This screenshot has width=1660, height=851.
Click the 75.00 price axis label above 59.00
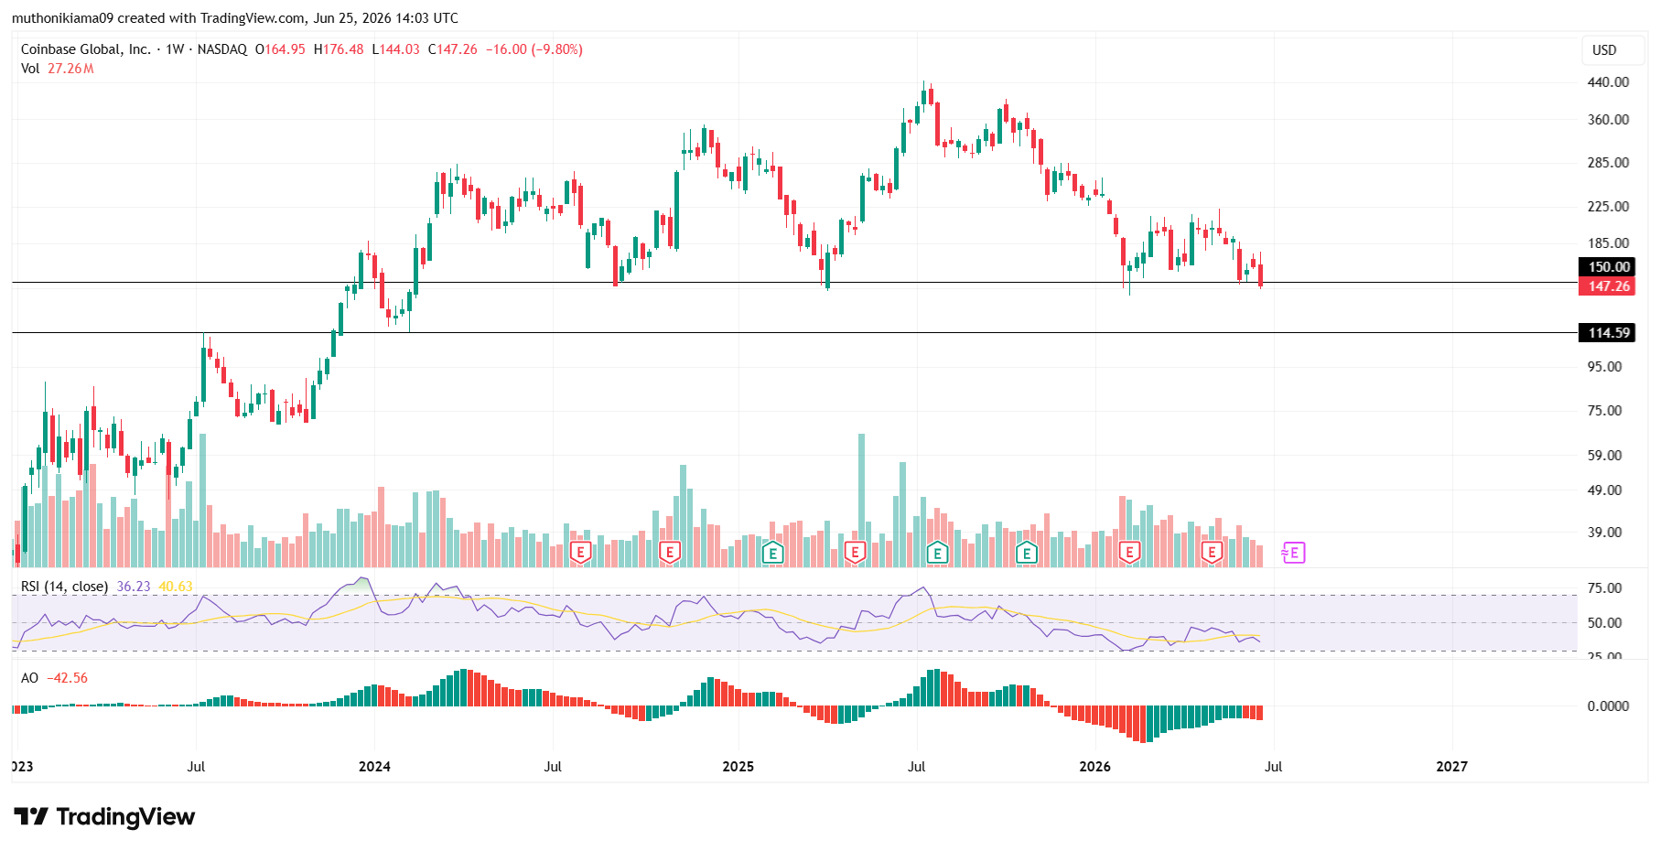click(1605, 411)
